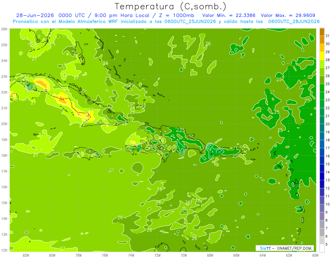This screenshot has width=335, height=259.
Task: Click the latitude label "22N"
Action: (x=4, y=92)
